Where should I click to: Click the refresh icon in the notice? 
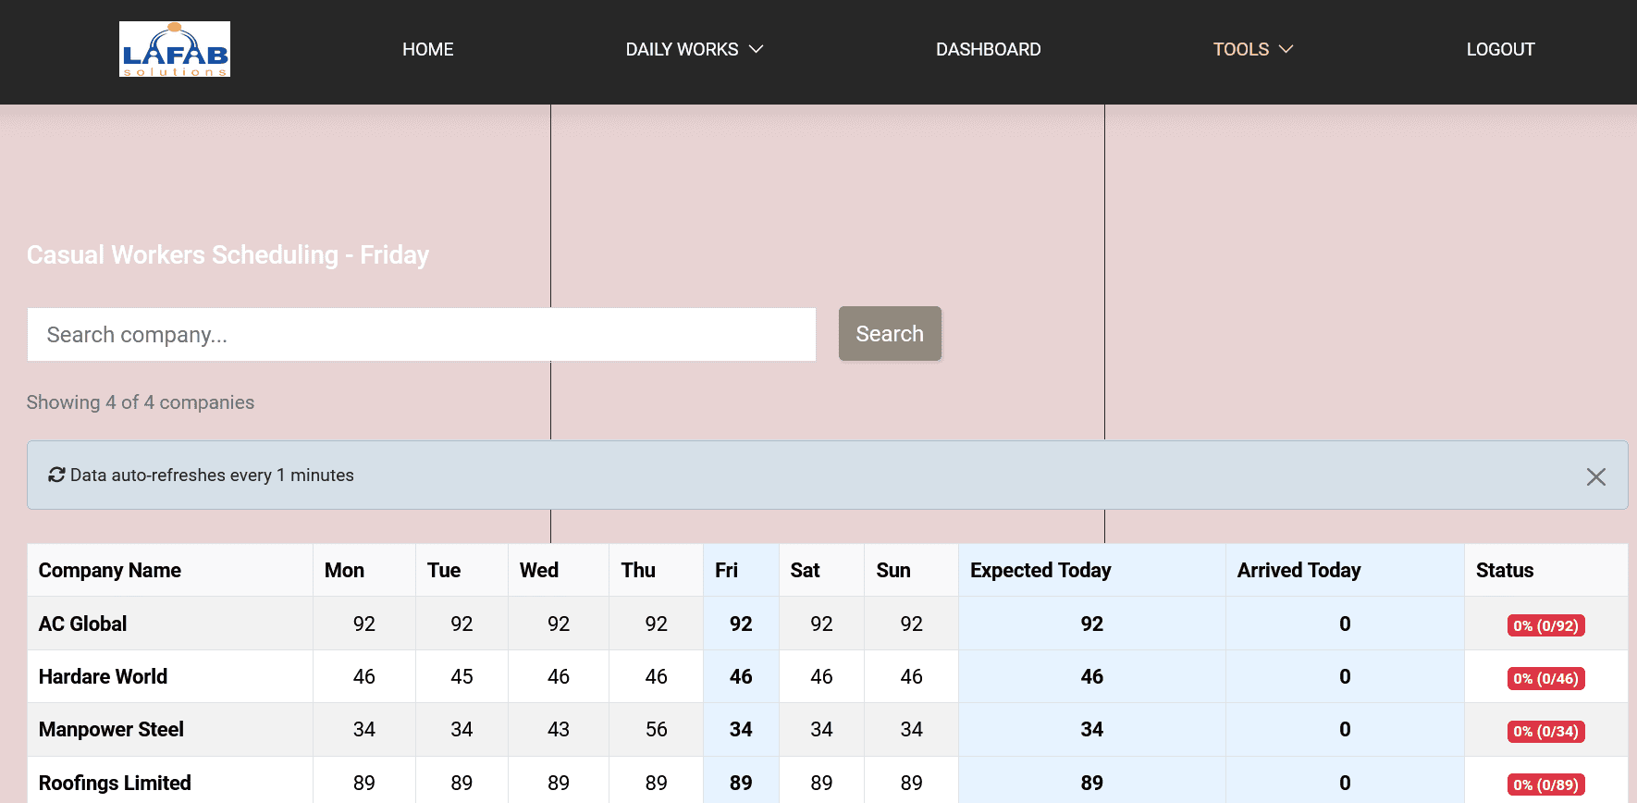tap(56, 475)
